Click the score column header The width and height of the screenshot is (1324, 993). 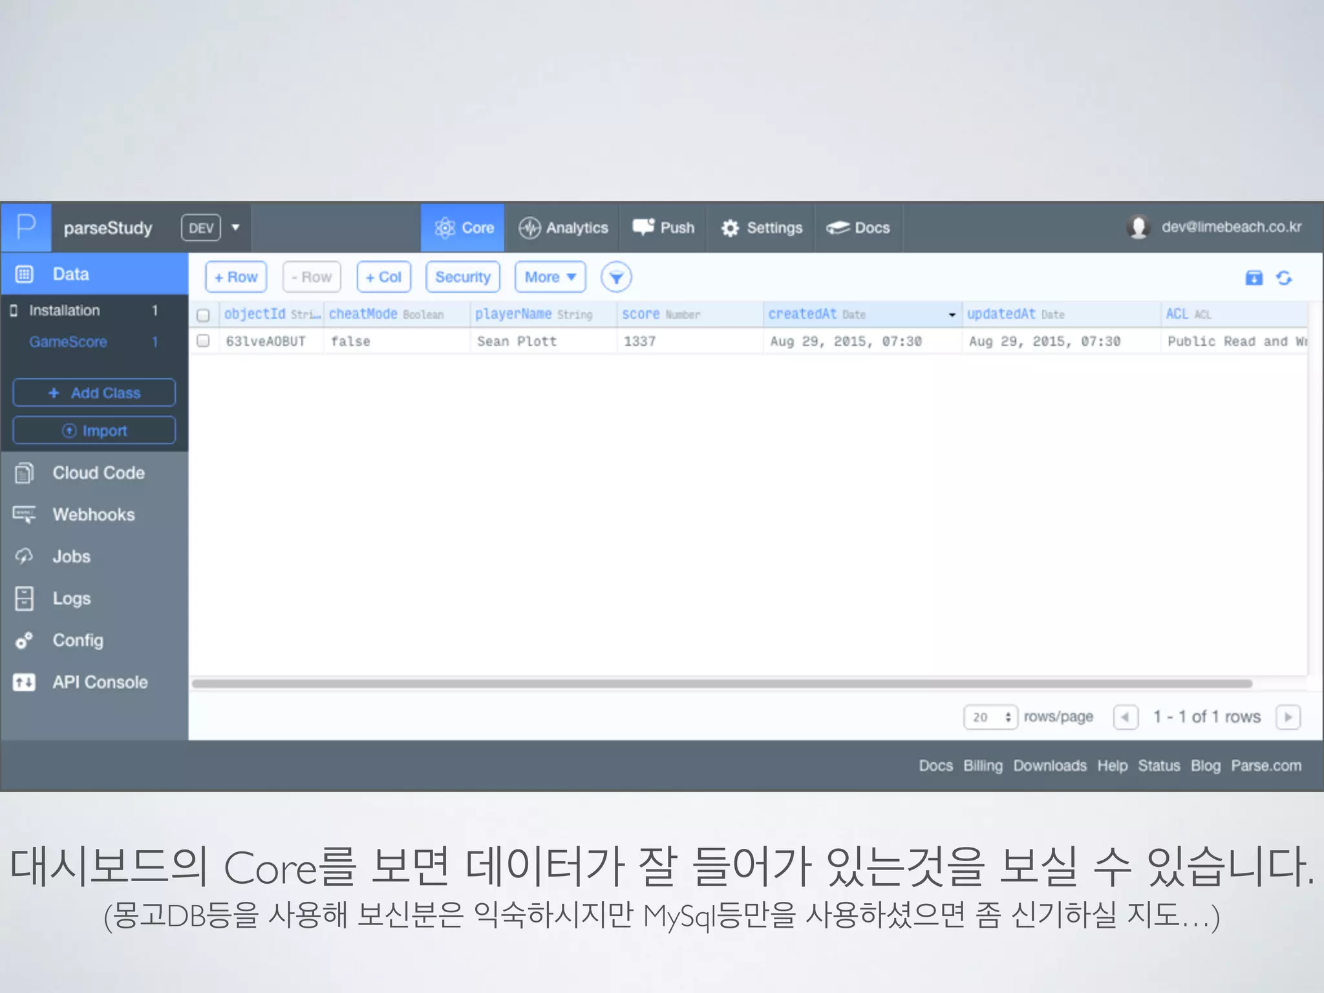pyautogui.click(x=690, y=314)
